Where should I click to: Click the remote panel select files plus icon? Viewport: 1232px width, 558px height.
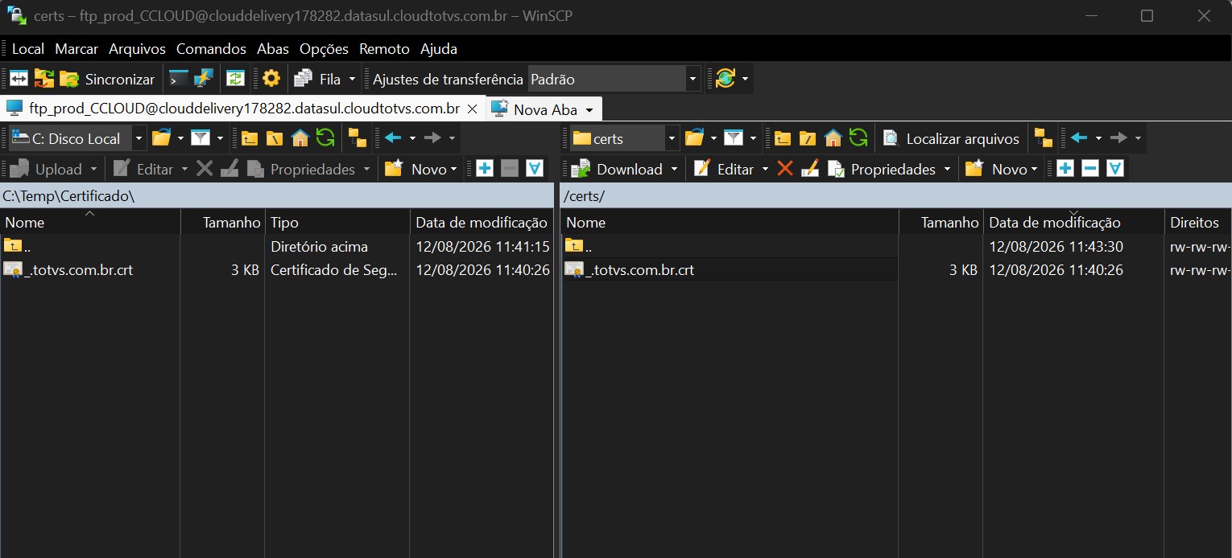[x=1065, y=169]
